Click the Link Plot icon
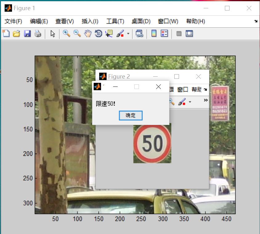Image resolution: width=260 pixels, height=234 pixels. pos(140,34)
